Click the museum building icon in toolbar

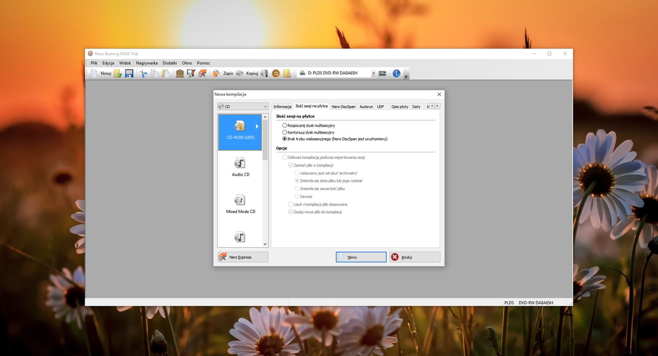(x=180, y=73)
